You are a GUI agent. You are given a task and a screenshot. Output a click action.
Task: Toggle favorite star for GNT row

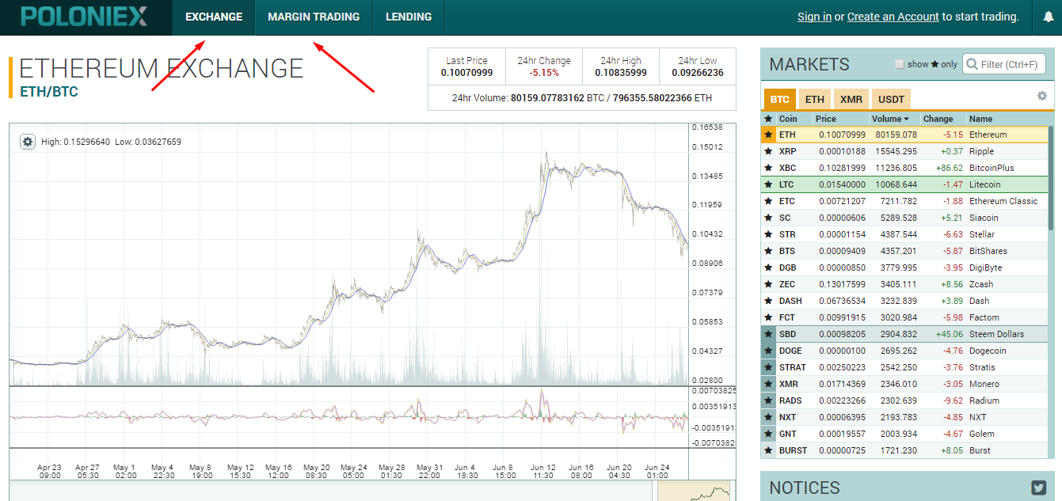click(768, 434)
